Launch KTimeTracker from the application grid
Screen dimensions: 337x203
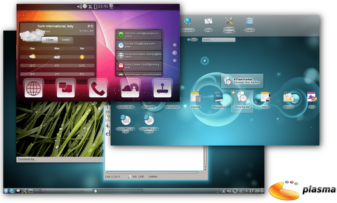pos(242,101)
